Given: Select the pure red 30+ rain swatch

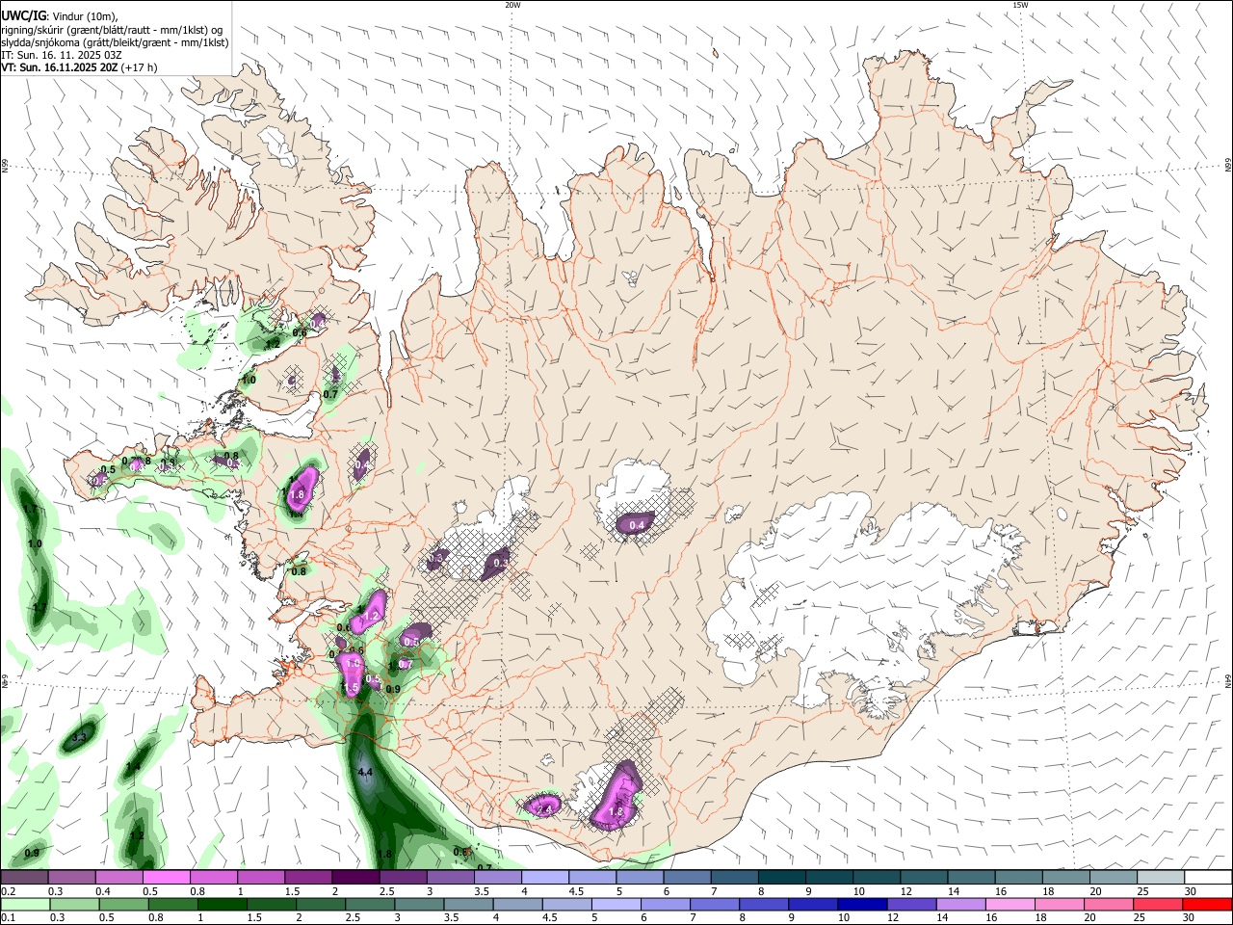Looking at the screenshot, I should click(1206, 905).
